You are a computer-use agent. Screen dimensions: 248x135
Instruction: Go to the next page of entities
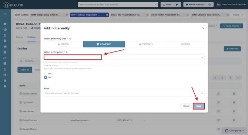point(238,78)
